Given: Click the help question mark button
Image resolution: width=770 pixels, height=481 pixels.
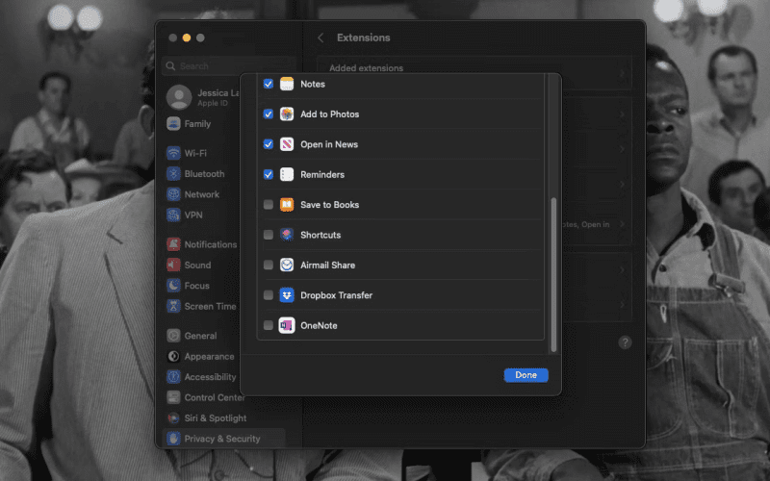Looking at the screenshot, I should point(625,342).
